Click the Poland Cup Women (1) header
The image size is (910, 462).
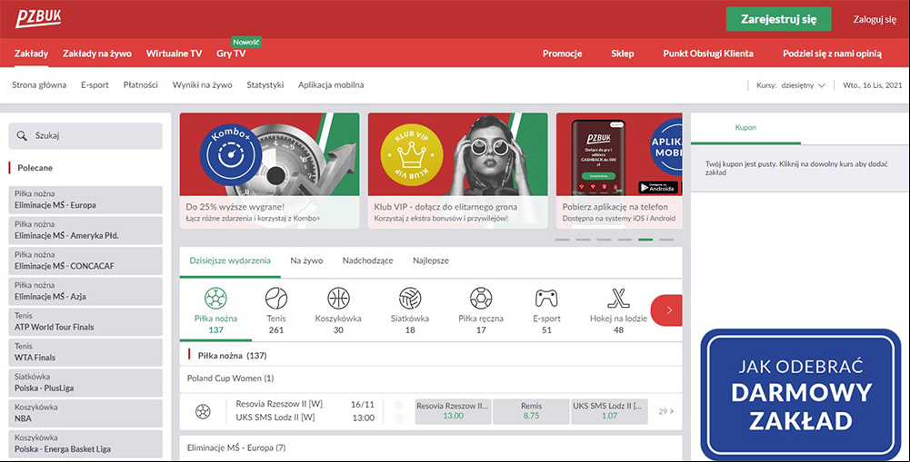tap(431, 378)
